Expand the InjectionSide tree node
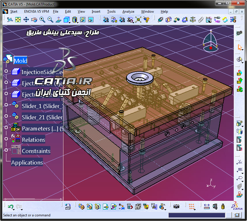Image resolution: width=247 pixels, height=221 pixels. coord(6,71)
